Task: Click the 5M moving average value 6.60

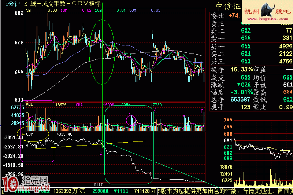Action: 52,10
